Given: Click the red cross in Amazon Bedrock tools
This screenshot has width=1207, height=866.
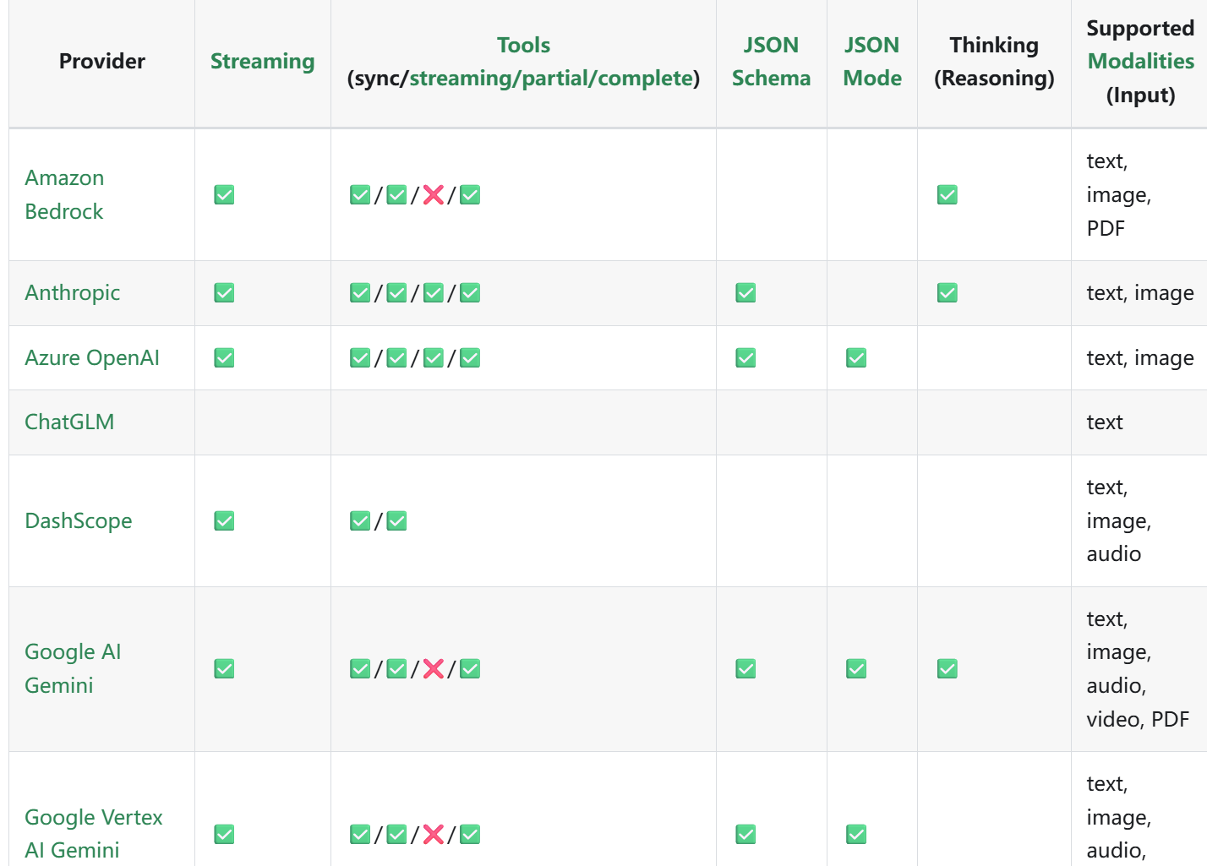Looking at the screenshot, I should pyautogui.click(x=434, y=195).
